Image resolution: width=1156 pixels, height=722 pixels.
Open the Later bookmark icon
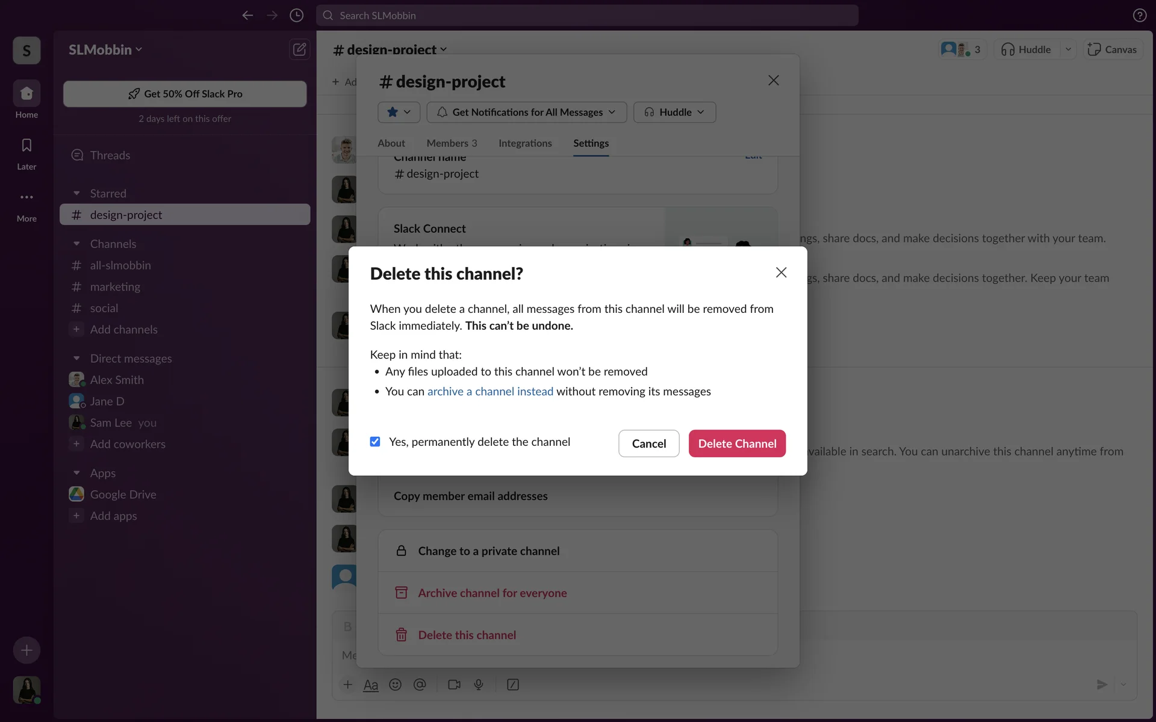click(26, 146)
